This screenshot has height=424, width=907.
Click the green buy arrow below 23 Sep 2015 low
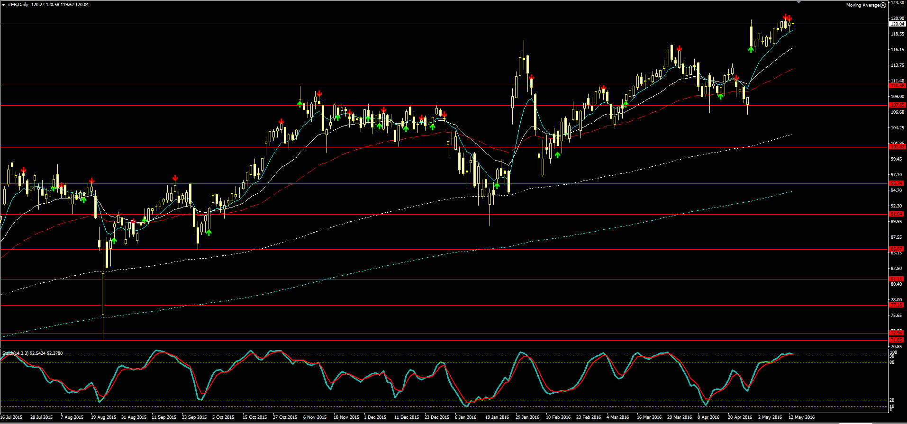coord(209,232)
